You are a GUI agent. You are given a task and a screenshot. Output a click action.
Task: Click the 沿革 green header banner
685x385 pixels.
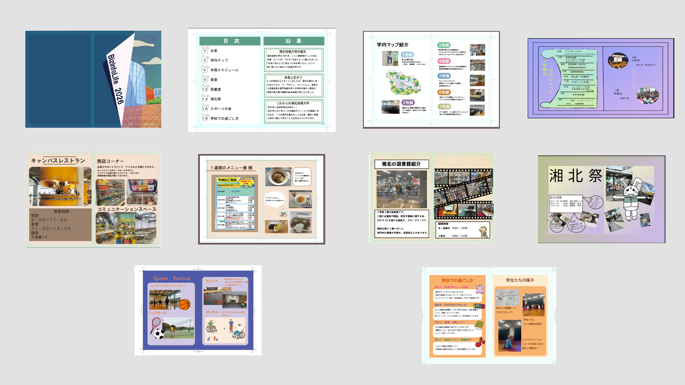point(294,41)
